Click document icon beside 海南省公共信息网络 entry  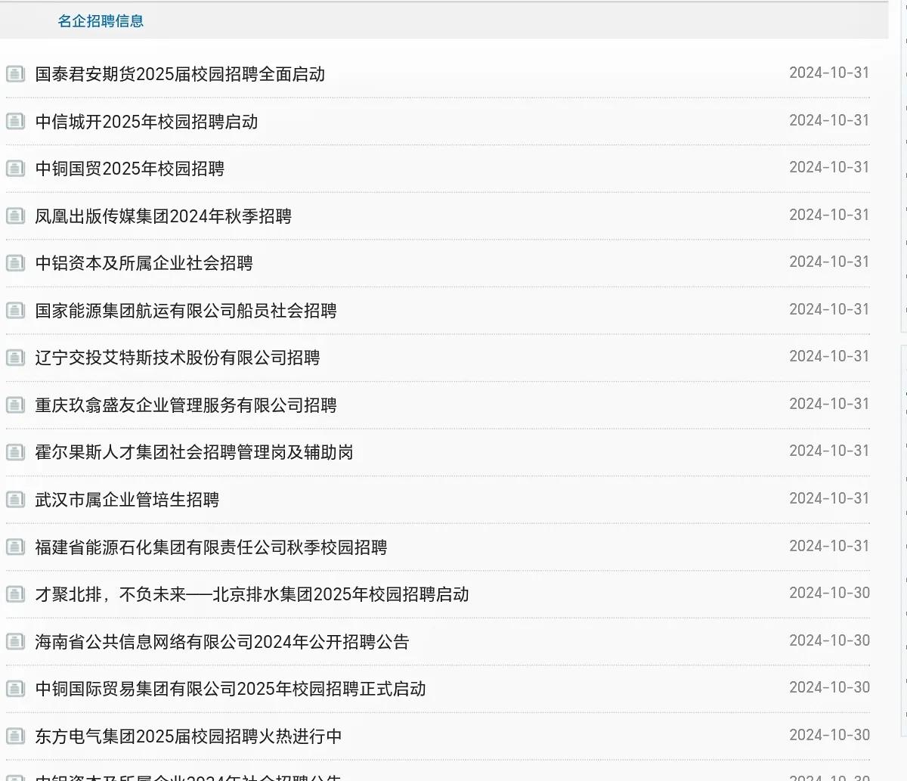point(15,641)
